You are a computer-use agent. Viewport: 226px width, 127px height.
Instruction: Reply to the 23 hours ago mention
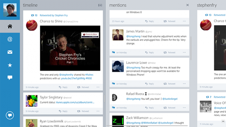point(149,21)
